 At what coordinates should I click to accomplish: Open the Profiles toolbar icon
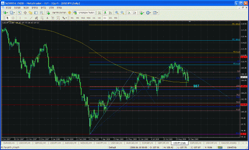[12, 13]
